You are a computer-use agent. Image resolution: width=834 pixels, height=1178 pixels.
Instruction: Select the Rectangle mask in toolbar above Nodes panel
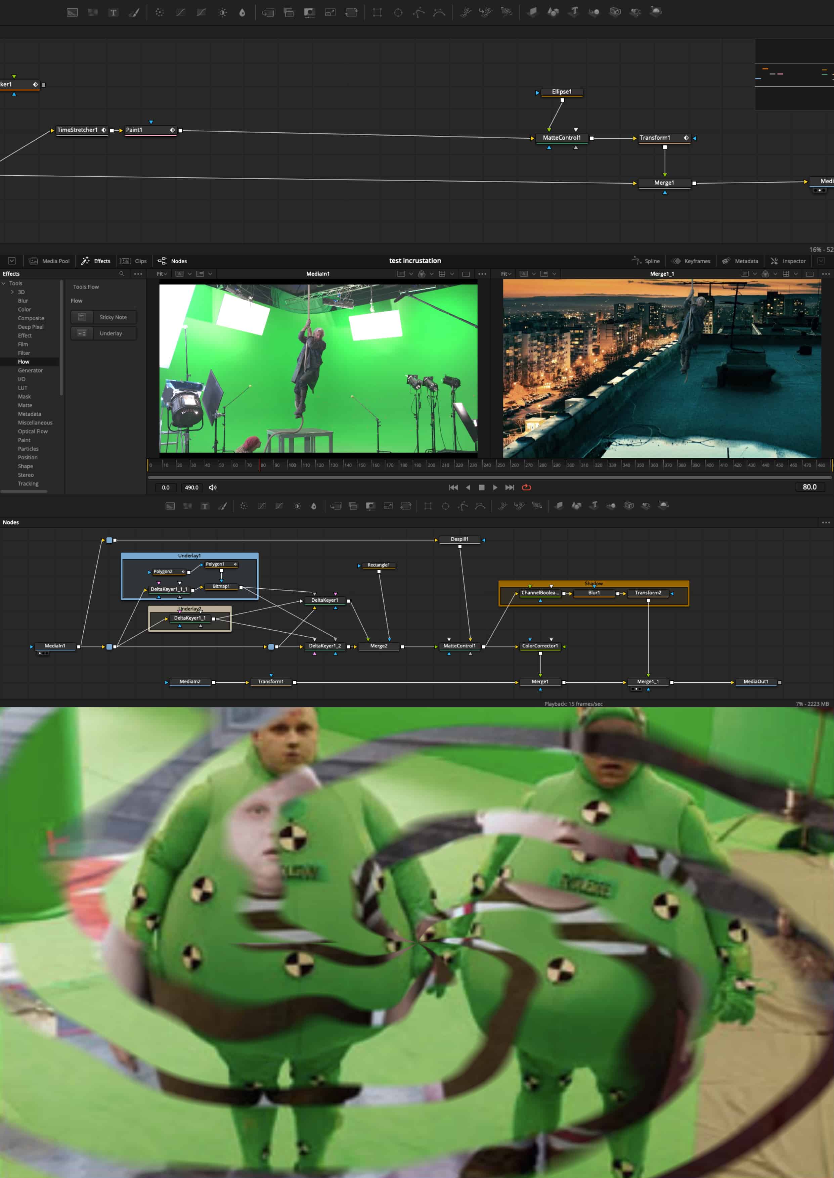click(x=428, y=506)
